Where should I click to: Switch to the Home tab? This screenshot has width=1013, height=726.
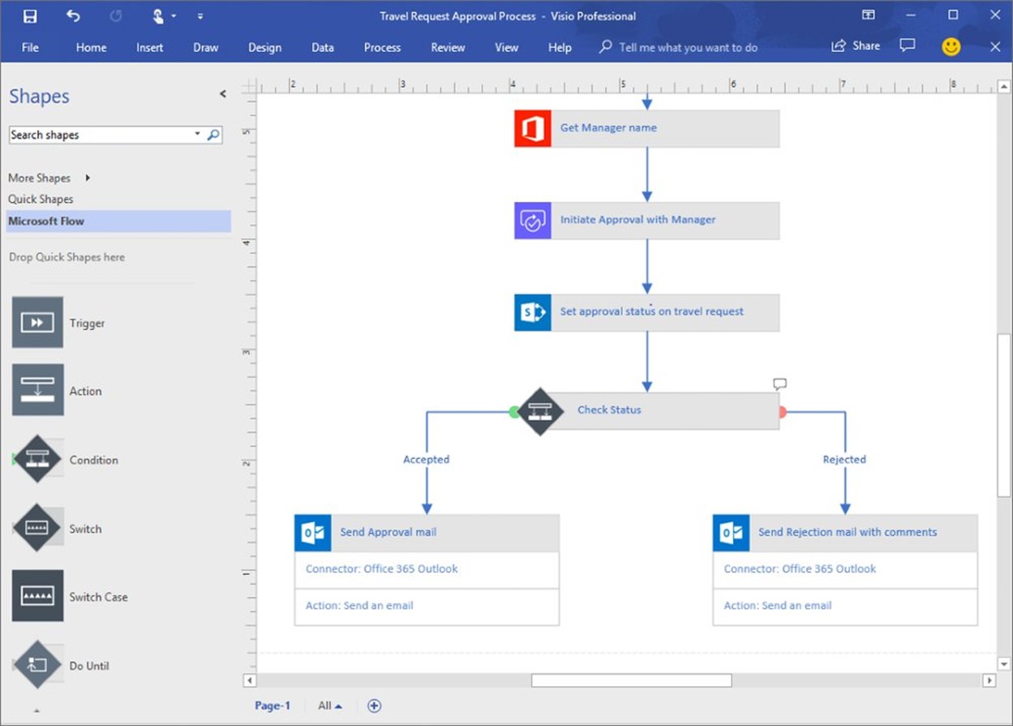pyautogui.click(x=92, y=47)
